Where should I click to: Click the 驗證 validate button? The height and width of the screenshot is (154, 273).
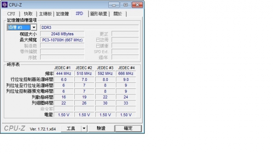pyautogui.click(x=101, y=129)
